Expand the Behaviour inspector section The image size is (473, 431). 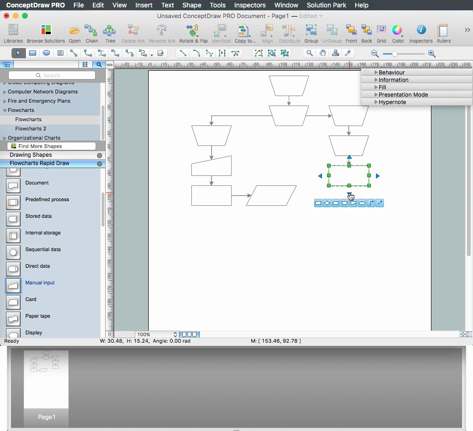coord(376,73)
